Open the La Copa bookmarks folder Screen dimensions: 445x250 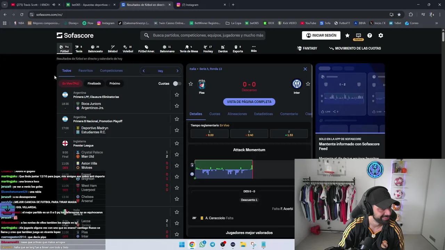(233, 23)
